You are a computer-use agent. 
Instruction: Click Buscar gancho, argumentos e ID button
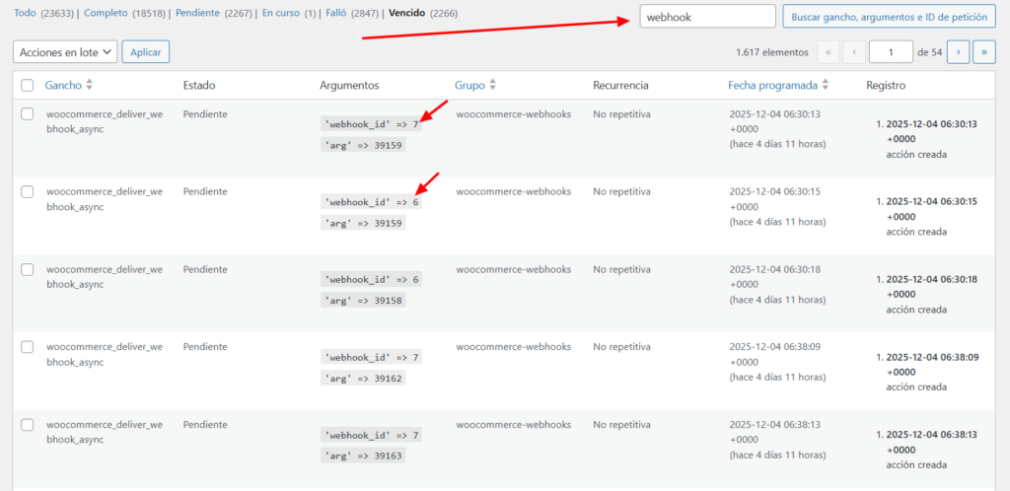(x=889, y=17)
